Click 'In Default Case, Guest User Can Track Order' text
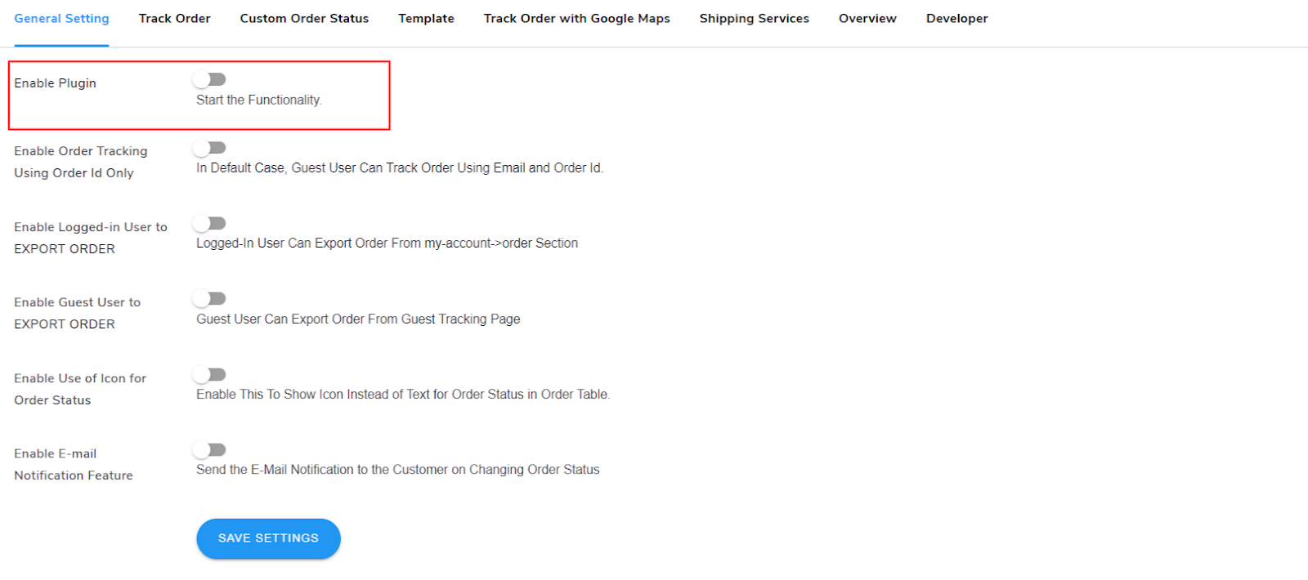This screenshot has height=580, width=1308. pyautogui.click(x=400, y=167)
